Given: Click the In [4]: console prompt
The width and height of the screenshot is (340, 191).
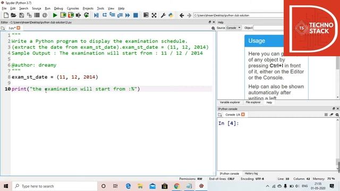Looking at the screenshot, I should [228, 124].
